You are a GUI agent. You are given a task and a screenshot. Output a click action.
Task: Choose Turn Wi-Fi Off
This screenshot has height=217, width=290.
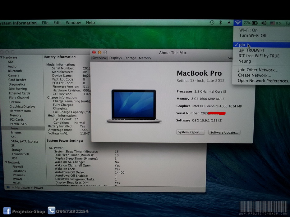click(x=253, y=35)
